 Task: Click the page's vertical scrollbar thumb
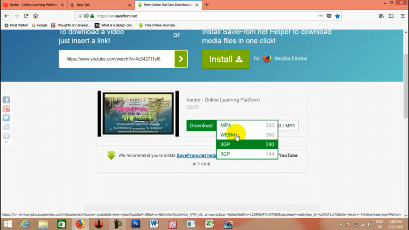pos(406,86)
